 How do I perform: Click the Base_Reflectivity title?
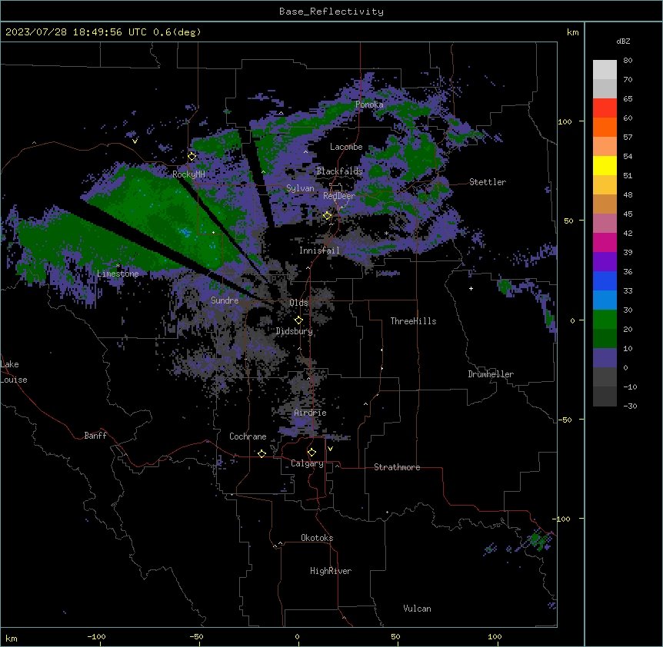(331, 12)
